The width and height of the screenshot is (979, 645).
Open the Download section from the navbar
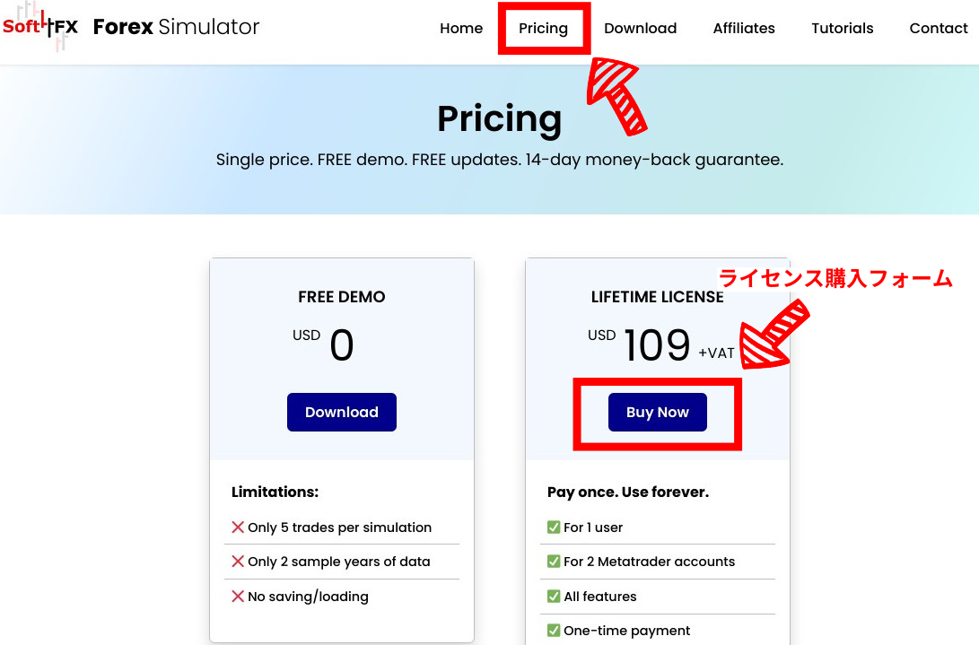point(640,28)
